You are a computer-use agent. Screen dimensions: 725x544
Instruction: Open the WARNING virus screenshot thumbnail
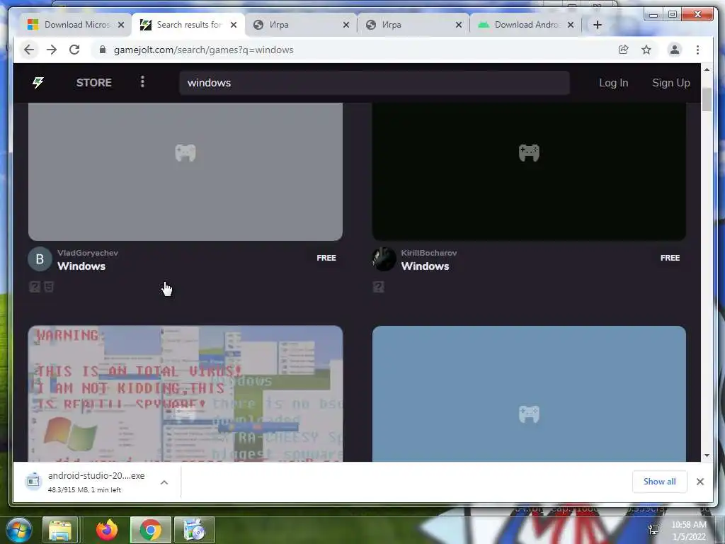tap(185, 394)
